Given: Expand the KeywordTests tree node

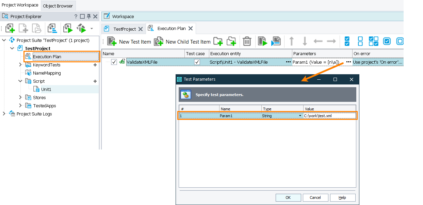Looking at the screenshot, I should [20, 65].
